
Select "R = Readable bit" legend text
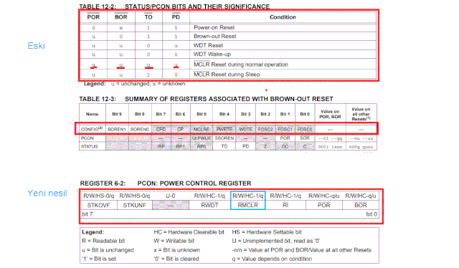(x=103, y=241)
